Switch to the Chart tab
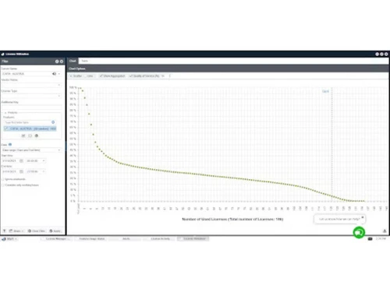390x292 pixels. [x=73, y=61]
